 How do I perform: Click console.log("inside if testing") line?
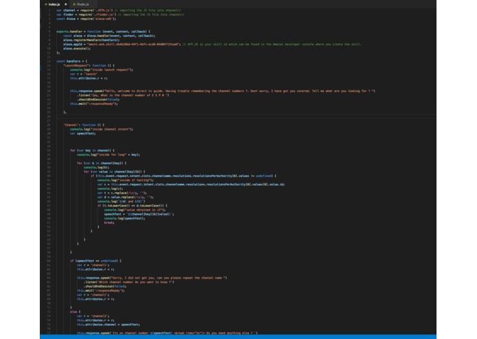126,180
